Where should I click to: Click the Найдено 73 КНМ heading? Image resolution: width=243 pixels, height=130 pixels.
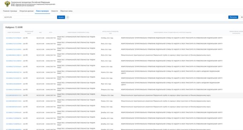pyautogui.click(x=14, y=27)
